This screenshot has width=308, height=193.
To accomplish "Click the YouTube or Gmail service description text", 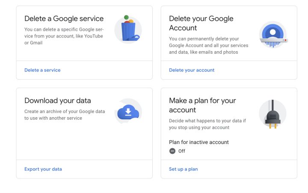I will coord(64,36).
